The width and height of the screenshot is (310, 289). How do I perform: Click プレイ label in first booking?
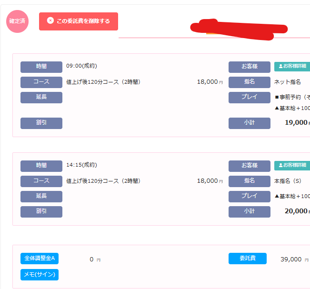click(249, 97)
